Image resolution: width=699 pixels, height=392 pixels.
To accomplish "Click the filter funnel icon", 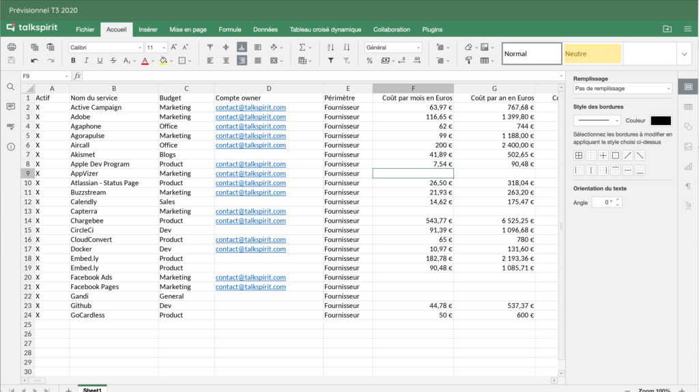I will click(331, 61).
